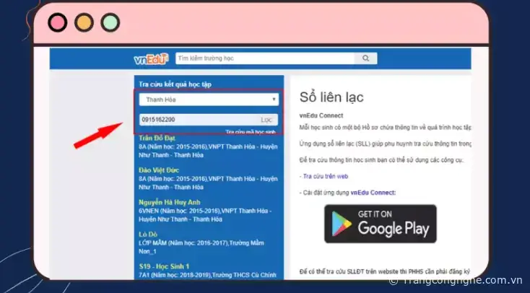530x293 pixels.
Task: Click the red arrow pointer graphic
Action: [99, 134]
